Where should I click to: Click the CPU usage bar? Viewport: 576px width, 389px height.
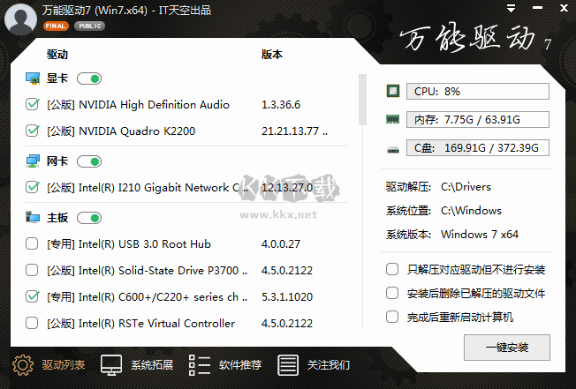coord(478,91)
